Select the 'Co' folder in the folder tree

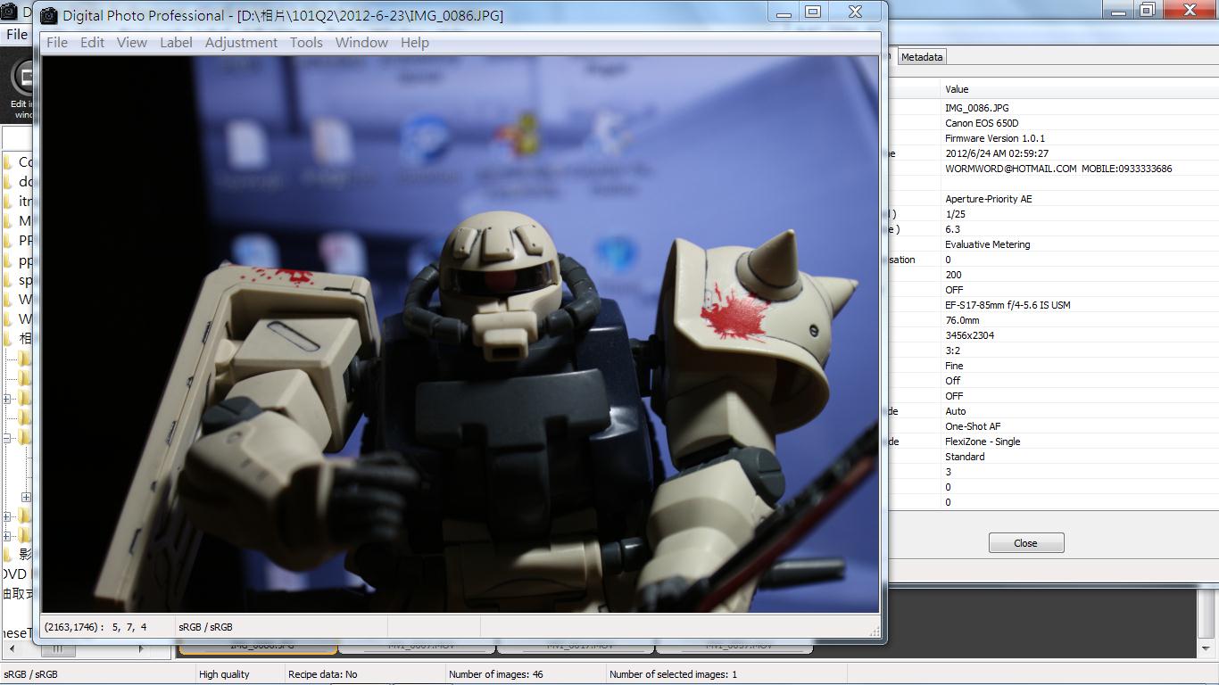click(x=18, y=161)
